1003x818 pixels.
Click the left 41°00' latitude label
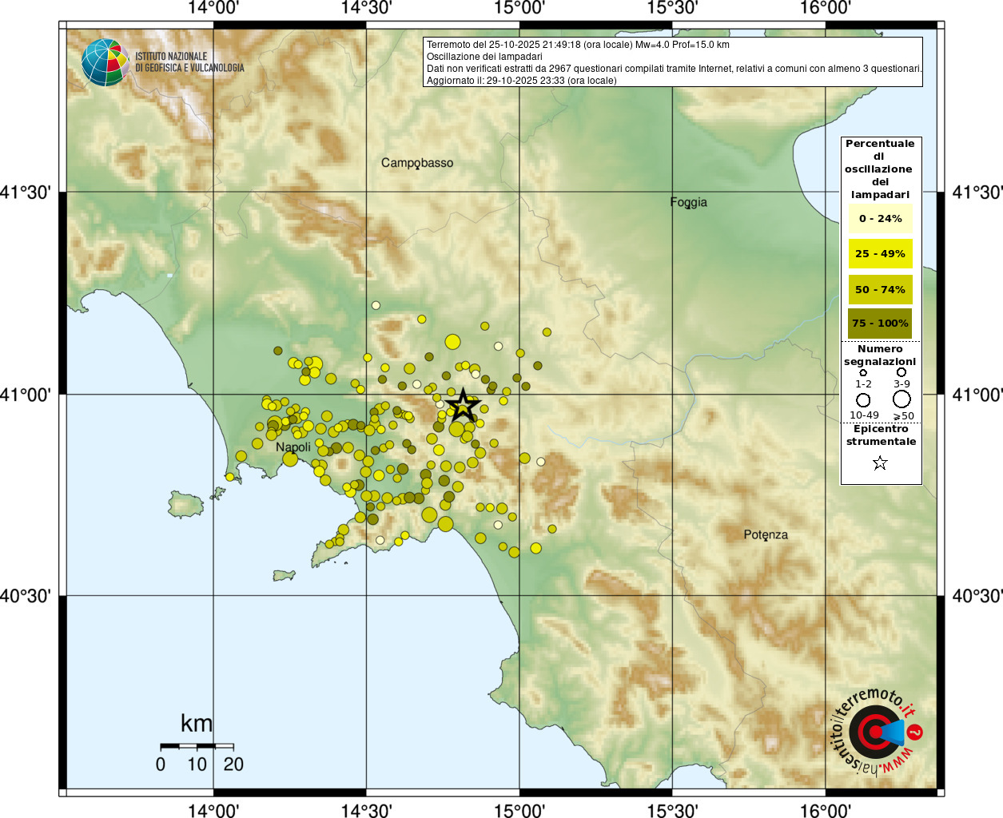pos(26,395)
